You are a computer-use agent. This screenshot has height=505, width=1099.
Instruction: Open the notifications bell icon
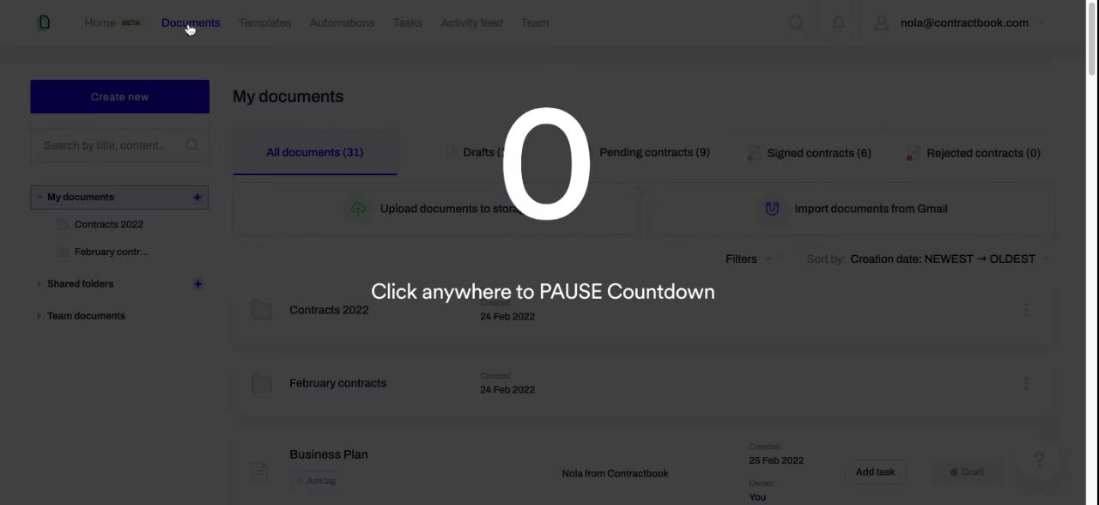pos(839,23)
